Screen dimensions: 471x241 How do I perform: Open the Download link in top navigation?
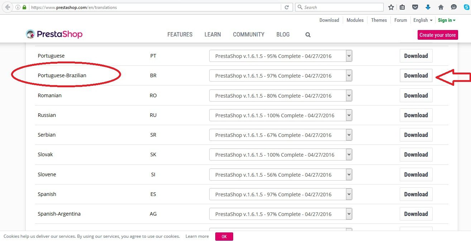329,20
